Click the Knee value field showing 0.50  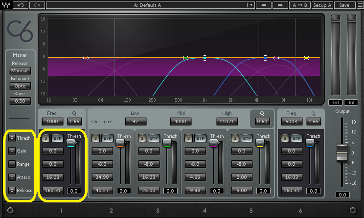click(20, 101)
